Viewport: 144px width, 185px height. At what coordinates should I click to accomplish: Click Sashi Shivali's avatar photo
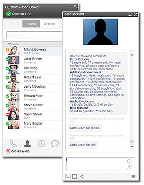click(x=14, y=116)
